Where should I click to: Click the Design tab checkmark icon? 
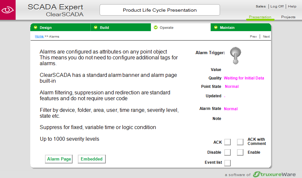point(35,28)
